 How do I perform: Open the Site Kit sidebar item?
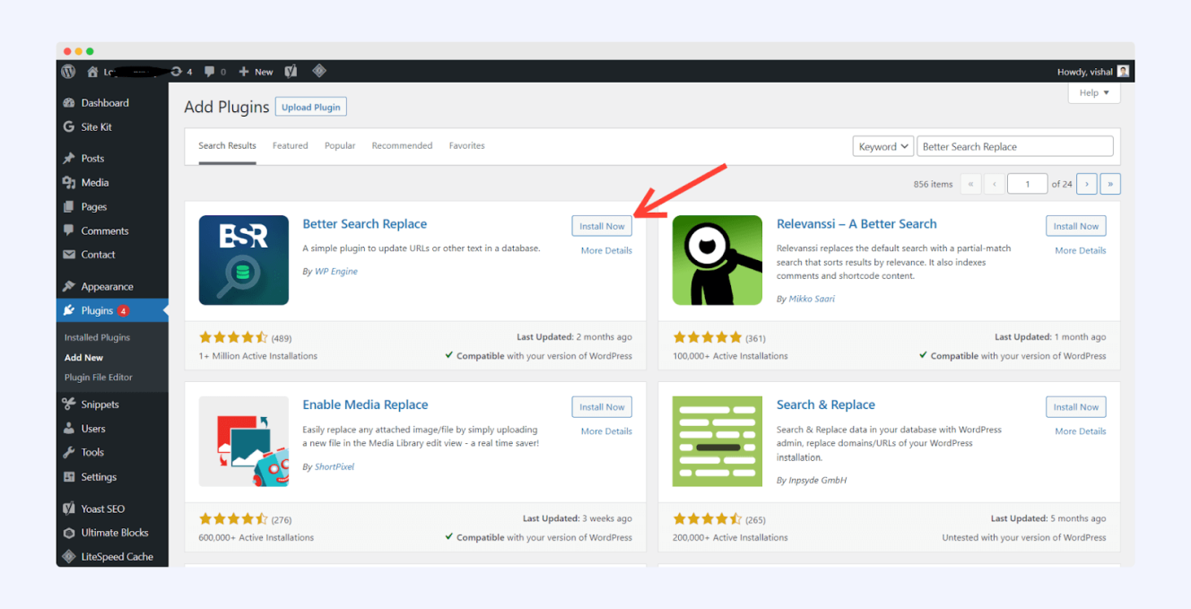point(96,127)
